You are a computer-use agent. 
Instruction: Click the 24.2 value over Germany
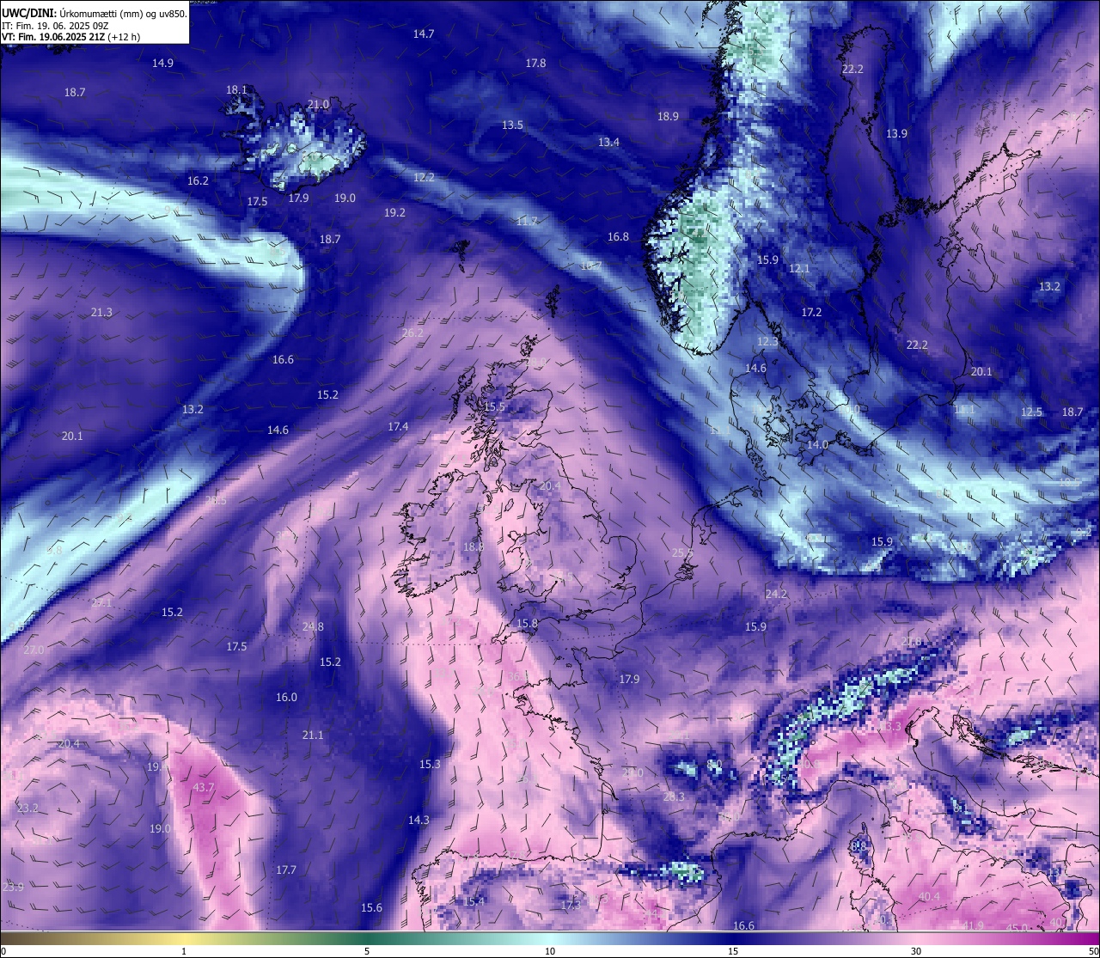coord(776,594)
